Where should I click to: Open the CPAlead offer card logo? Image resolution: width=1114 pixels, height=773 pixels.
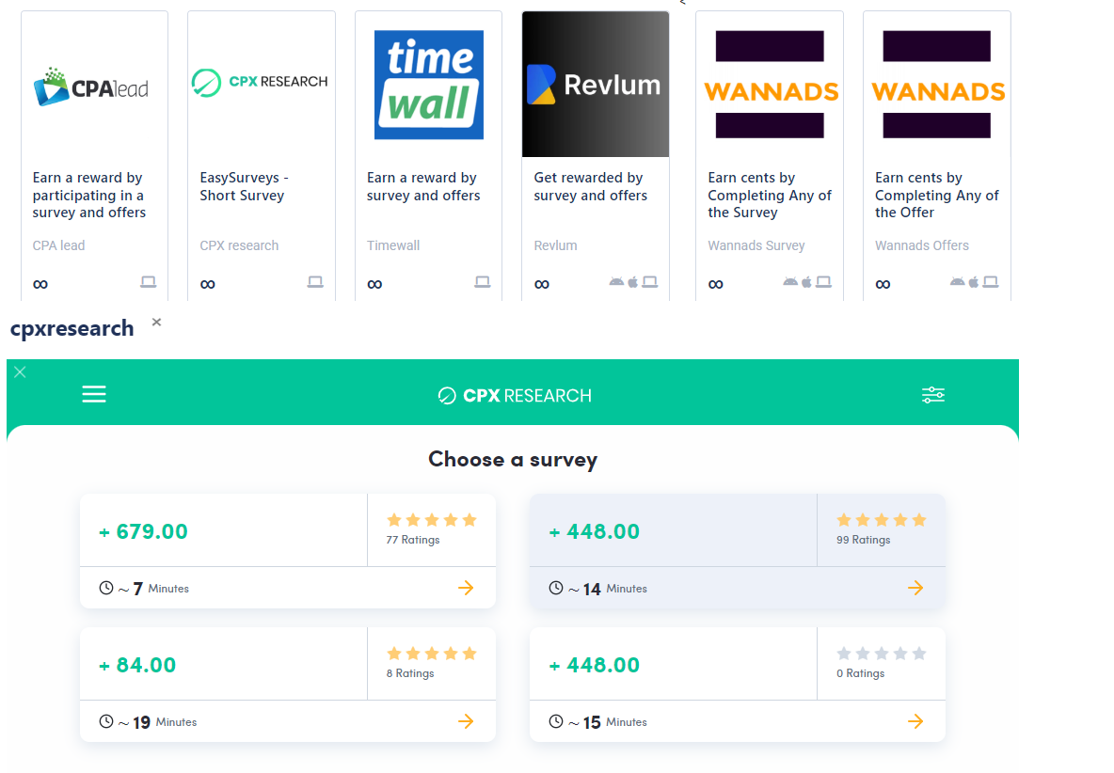coord(94,87)
